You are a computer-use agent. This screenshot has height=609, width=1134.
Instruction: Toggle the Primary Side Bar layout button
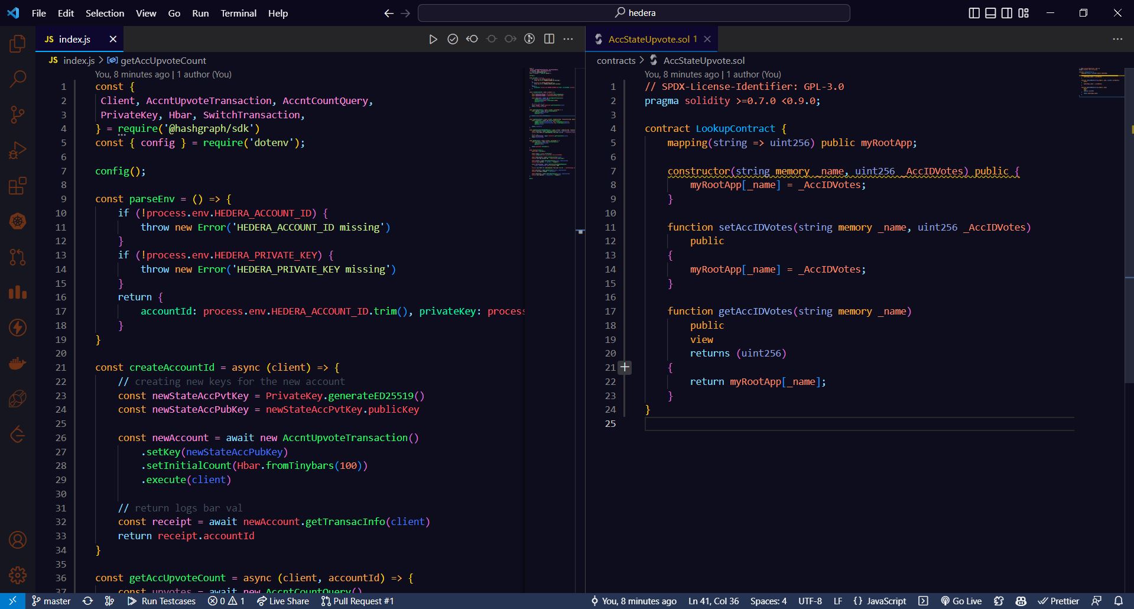tap(974, 13)
